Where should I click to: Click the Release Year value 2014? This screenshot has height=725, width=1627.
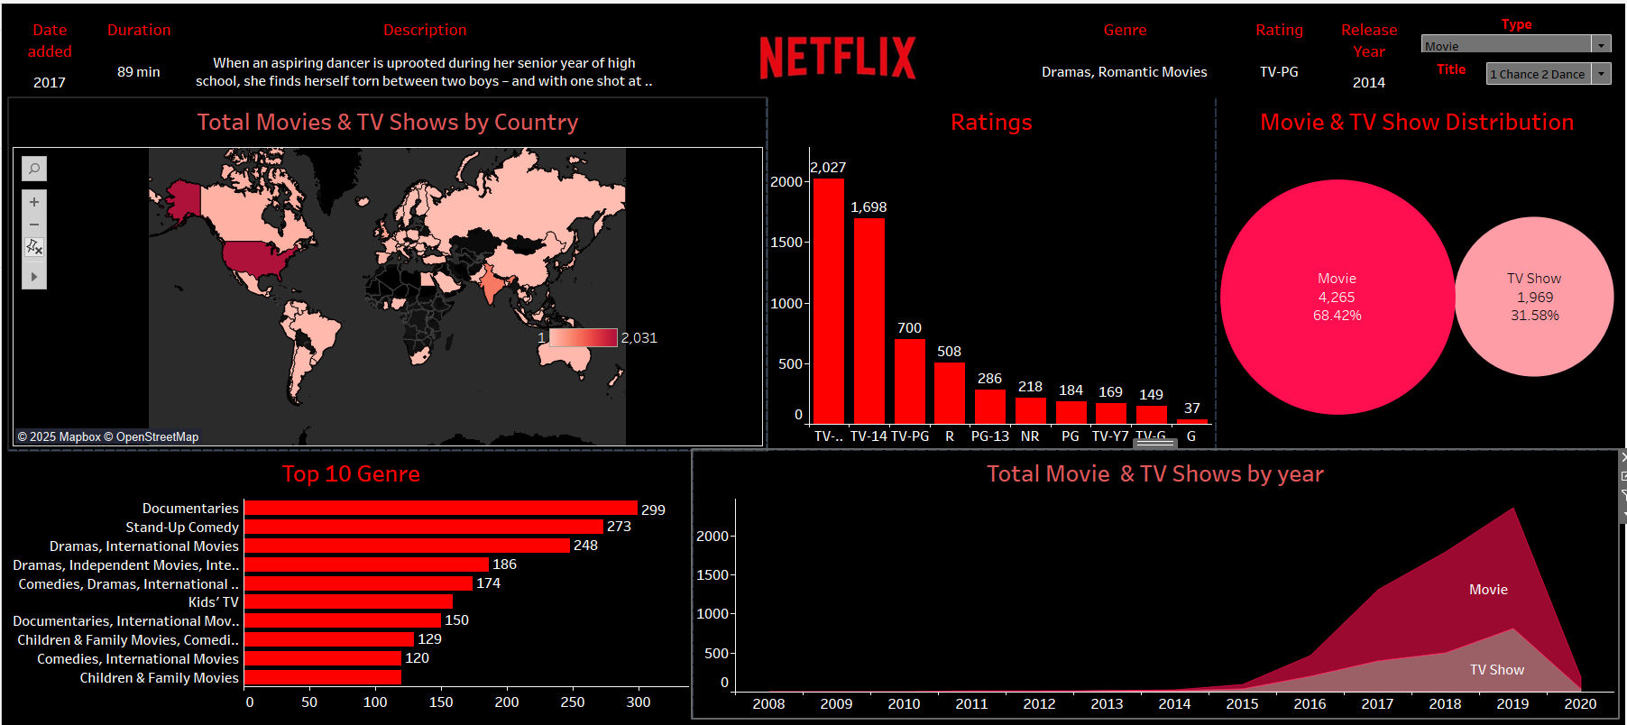coord(1369,83)
